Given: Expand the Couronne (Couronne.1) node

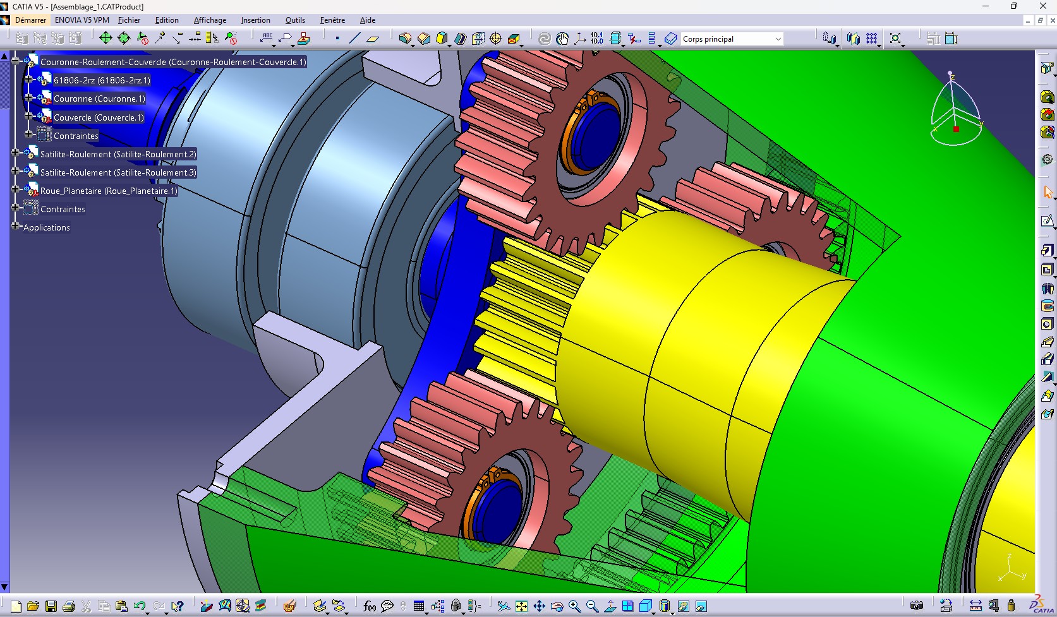Looking at the screenshot, I should [x=28, y=97].
